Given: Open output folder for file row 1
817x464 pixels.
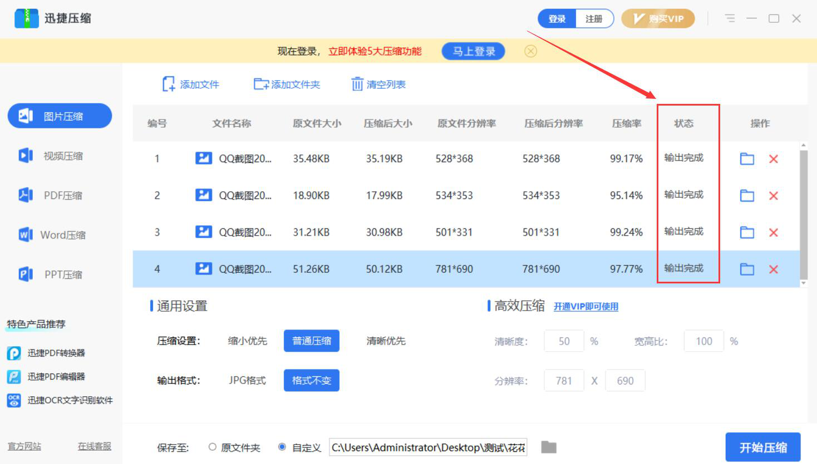Looking at the screenshot, I should (x=747, y=159).
